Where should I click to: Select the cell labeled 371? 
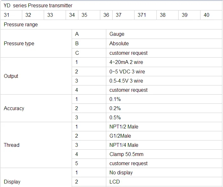tap(142, 15)
